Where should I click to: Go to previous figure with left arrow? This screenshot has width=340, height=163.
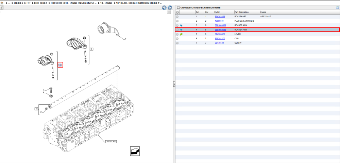pyautogui.click(x=165, y=7)
